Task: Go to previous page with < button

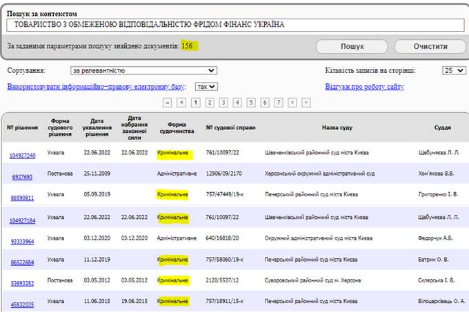Action: tap(181, 103)
